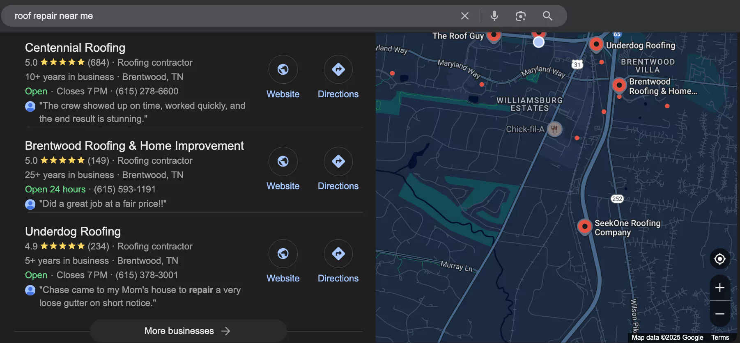Open search by image camera icon

click(x=520, y=16)
